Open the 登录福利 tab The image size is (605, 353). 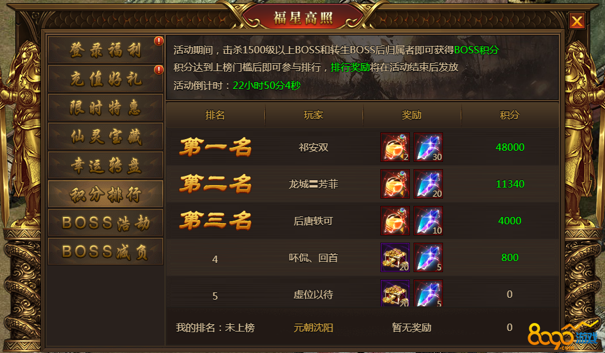coord(106,50)
